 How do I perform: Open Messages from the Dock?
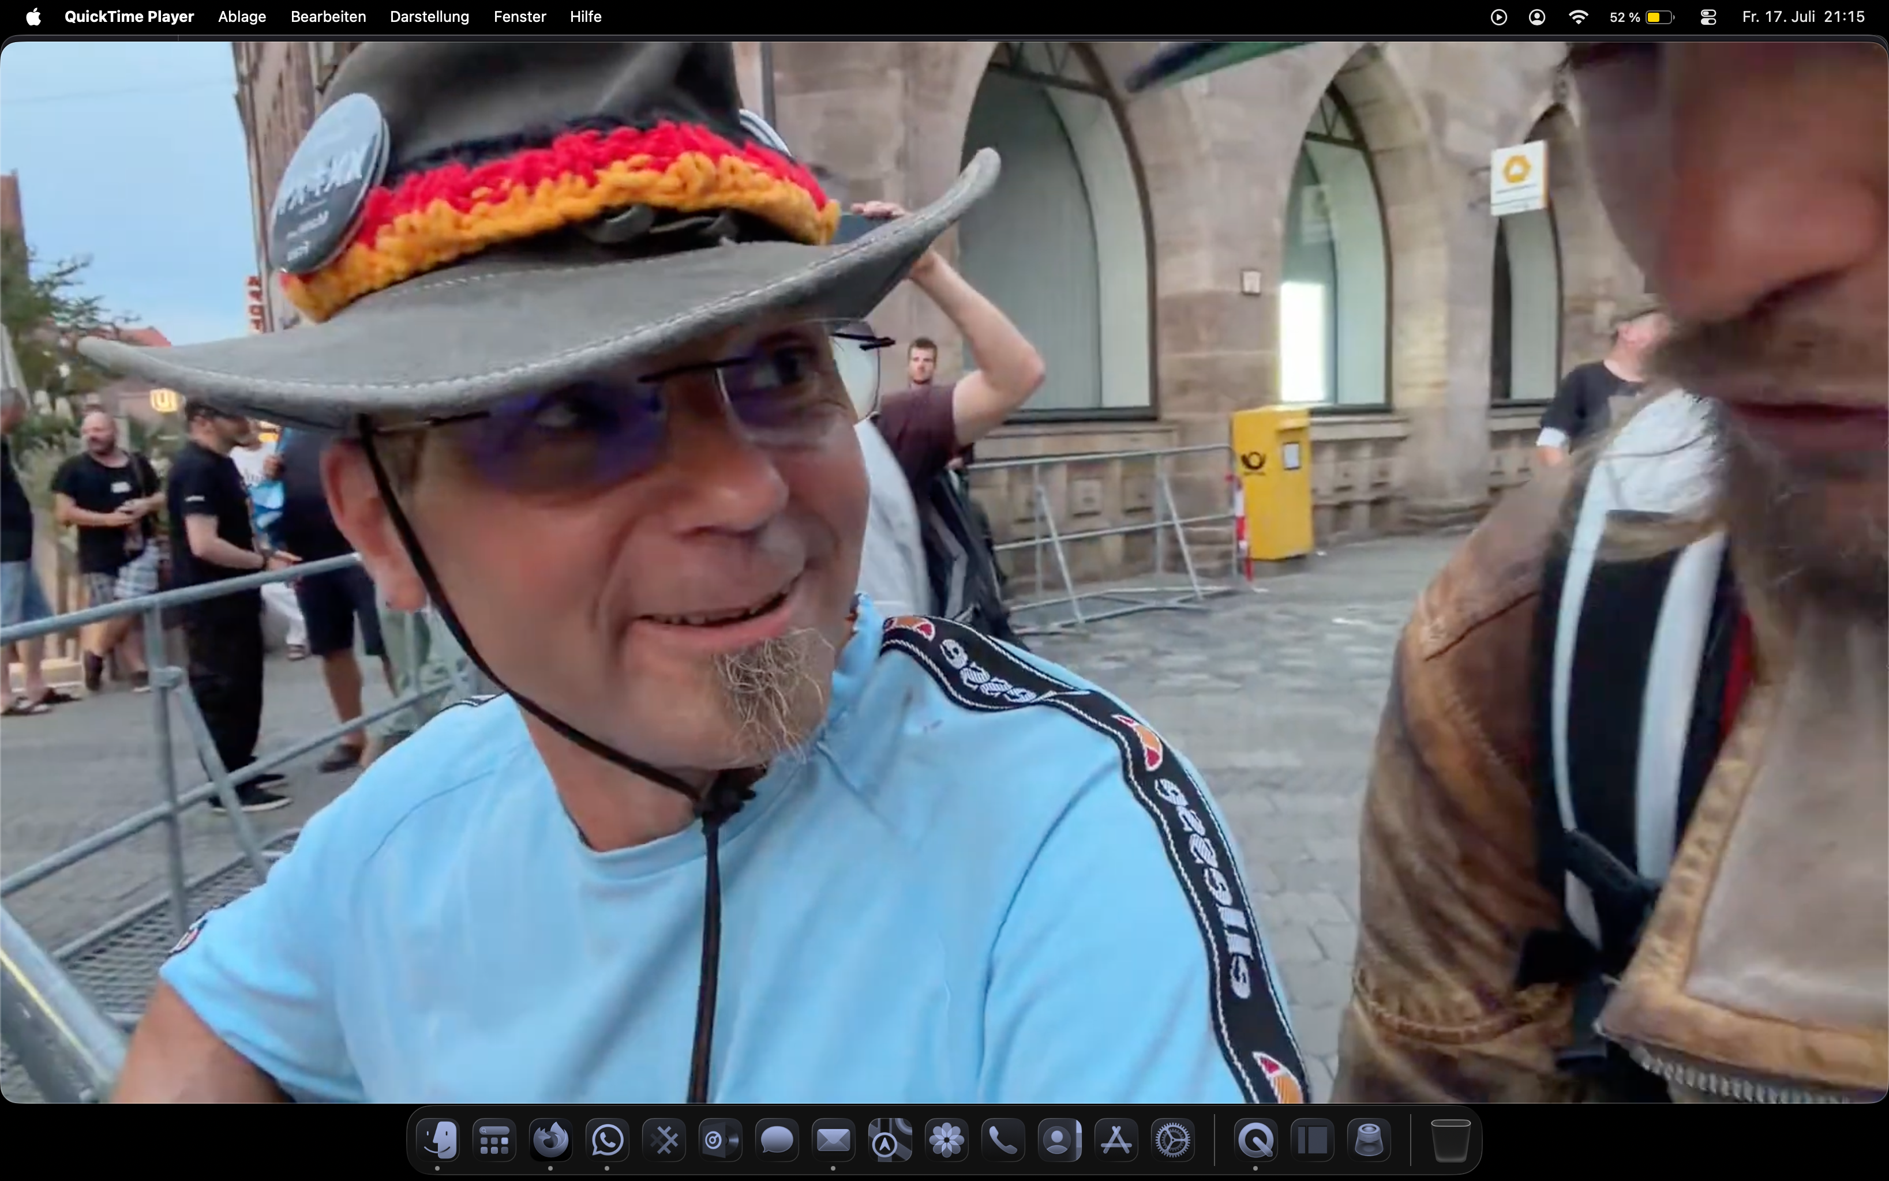777,1141
